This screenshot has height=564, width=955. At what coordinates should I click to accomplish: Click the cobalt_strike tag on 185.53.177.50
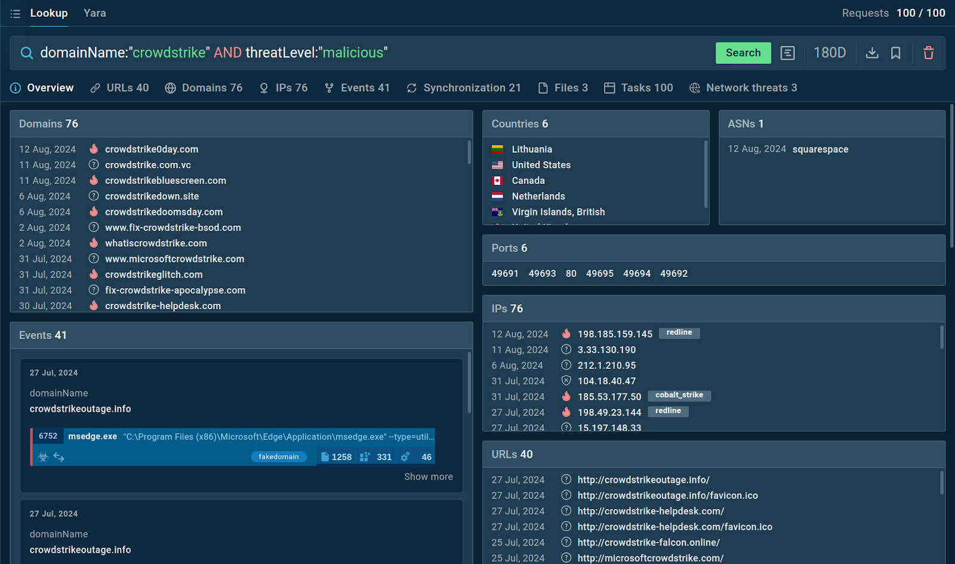tap(679, 396)
